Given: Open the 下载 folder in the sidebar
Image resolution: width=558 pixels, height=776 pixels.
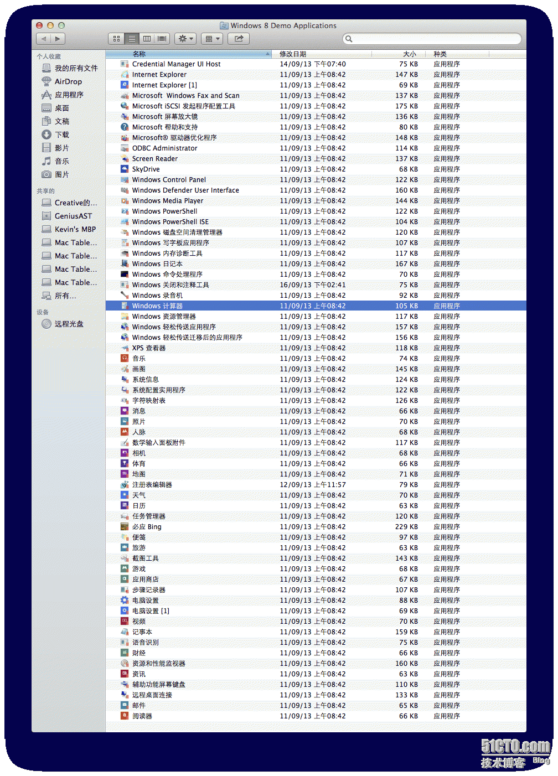Looking at the screenshot, I should click(x=61, y=134).
